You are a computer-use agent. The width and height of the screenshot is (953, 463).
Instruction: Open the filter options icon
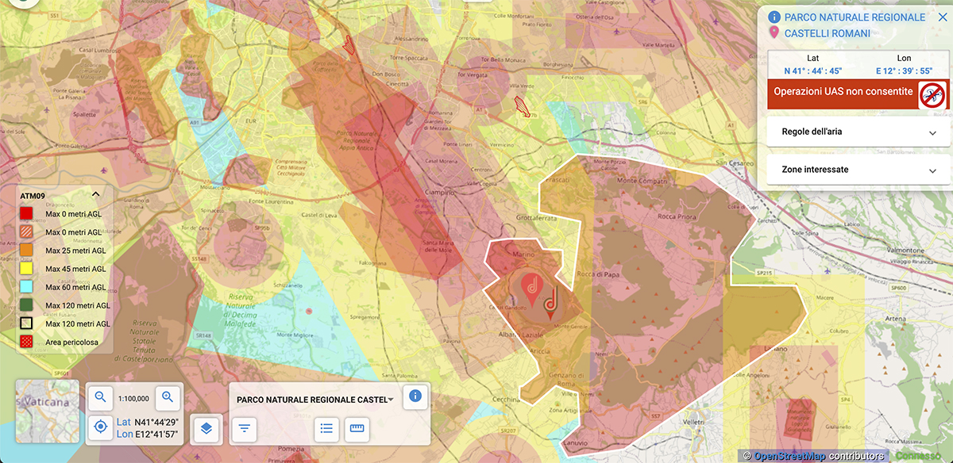(x=245, y=429)
